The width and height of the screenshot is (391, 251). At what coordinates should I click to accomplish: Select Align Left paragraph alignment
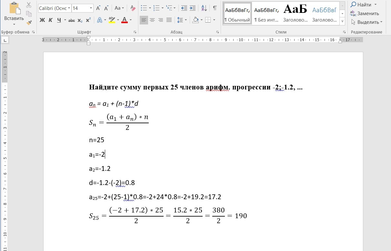(144, 20)
